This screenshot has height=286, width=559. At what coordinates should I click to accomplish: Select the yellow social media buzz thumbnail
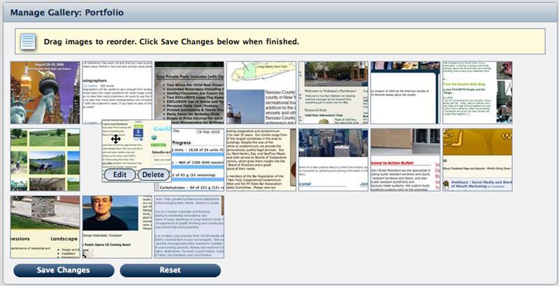477,160
